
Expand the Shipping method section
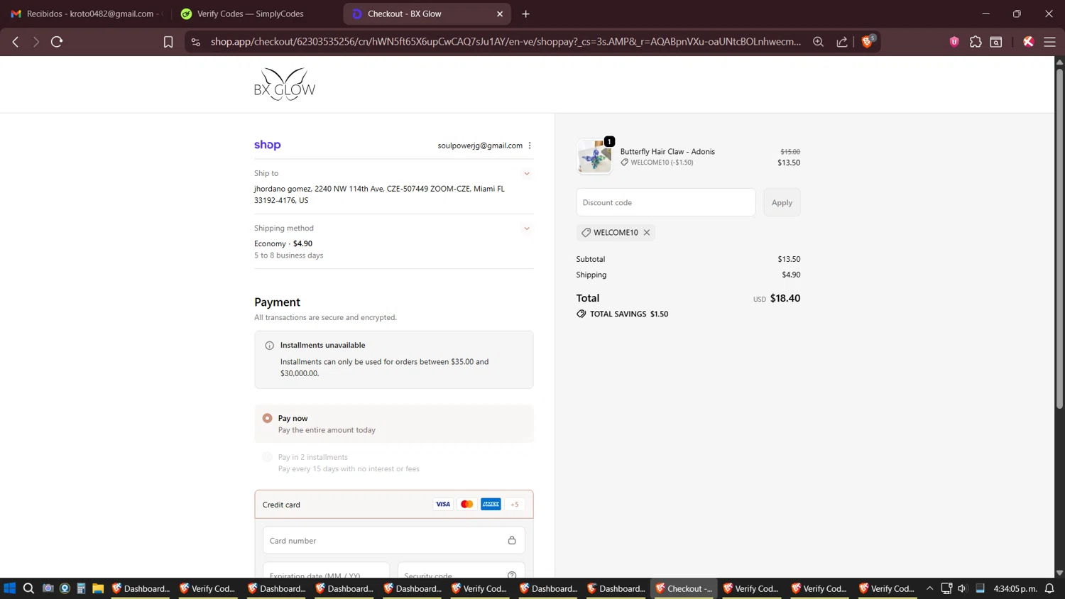coord(527,229)
